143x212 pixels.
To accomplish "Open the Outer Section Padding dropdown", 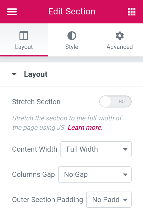I will (109, 200).
